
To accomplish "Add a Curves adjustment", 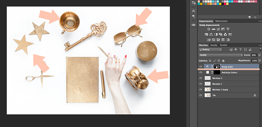I will pos(218,29).
